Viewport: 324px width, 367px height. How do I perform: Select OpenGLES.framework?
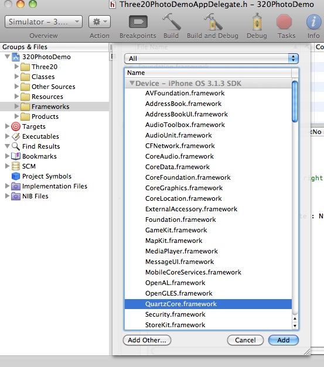(x=179, y=293)
